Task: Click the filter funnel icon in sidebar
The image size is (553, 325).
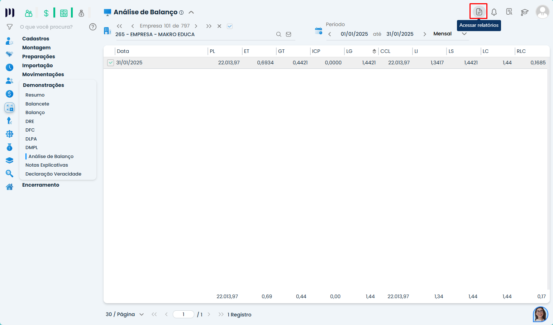Action: click(10, 27)
